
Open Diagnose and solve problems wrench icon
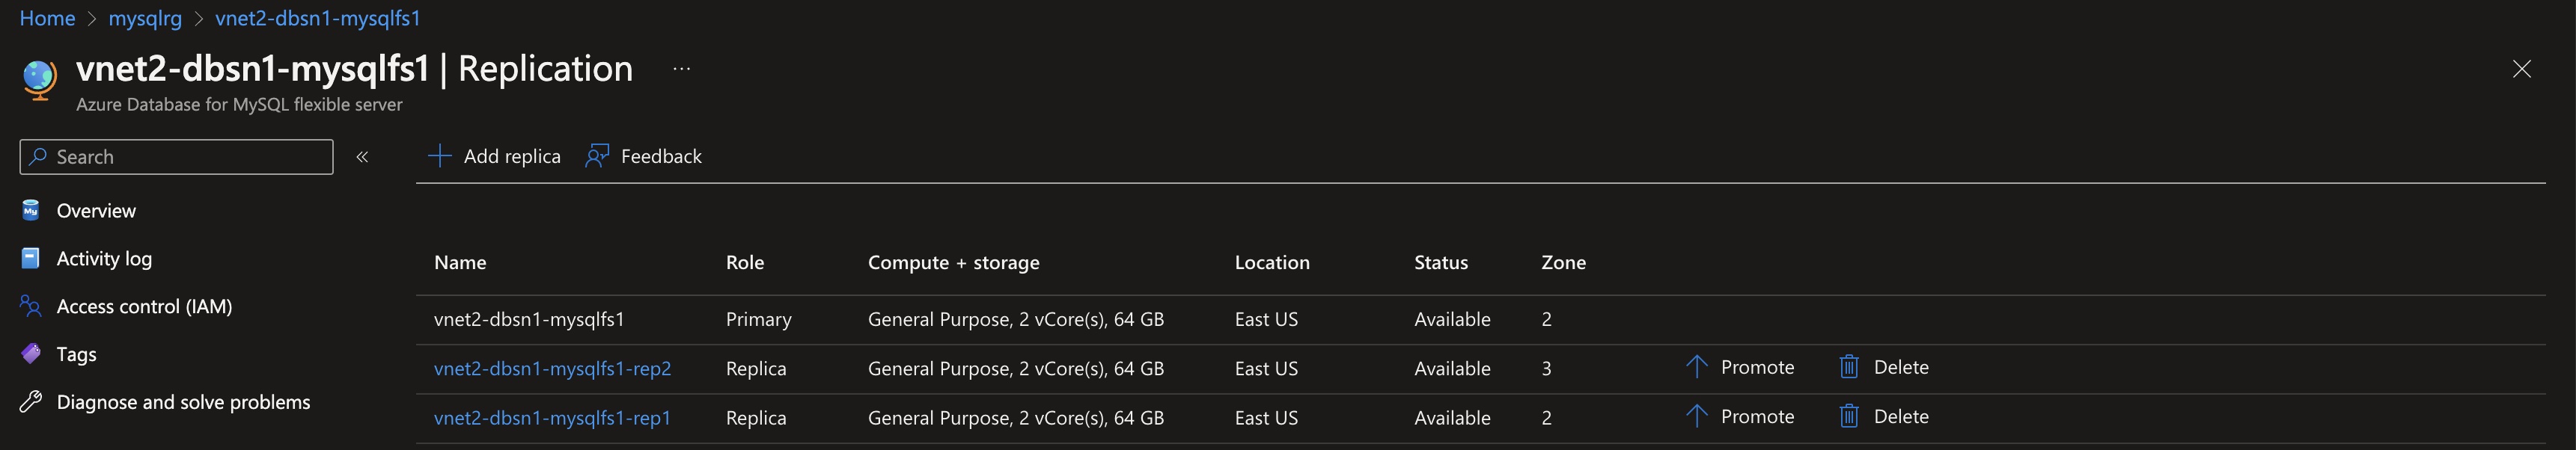point(31,402)
